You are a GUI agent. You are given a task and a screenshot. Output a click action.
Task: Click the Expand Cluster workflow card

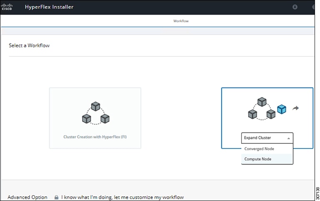(267, 118)
